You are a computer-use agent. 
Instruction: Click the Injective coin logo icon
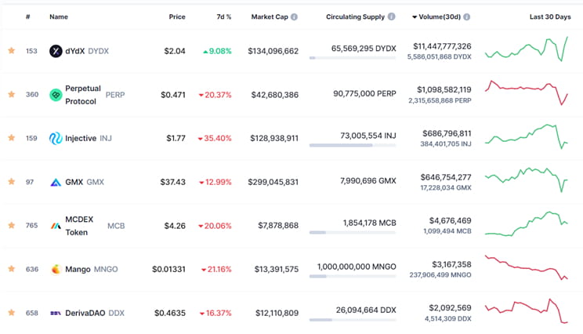[56, 138]
